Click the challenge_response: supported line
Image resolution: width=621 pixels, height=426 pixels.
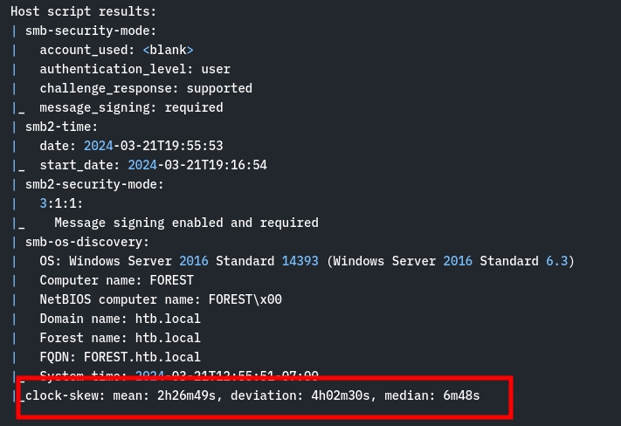[145, 89]
